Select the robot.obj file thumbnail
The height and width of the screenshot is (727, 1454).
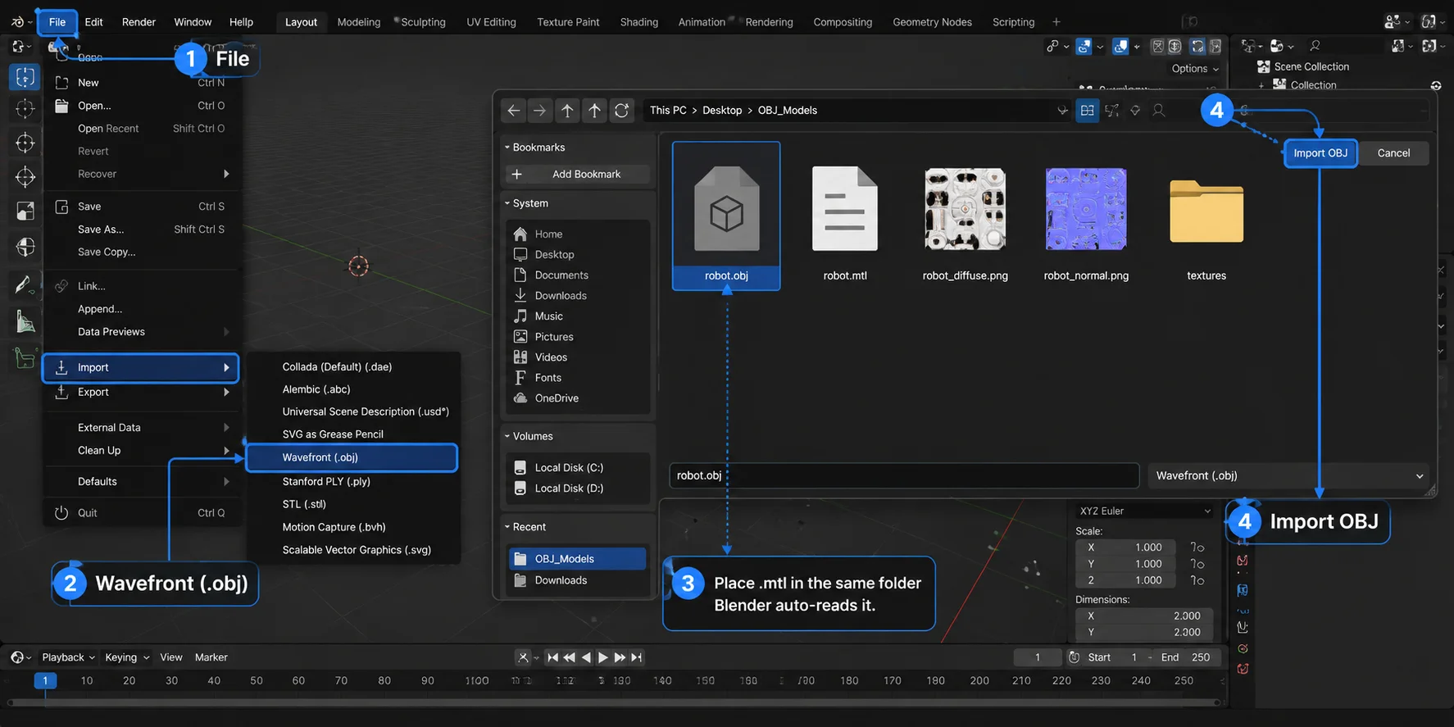726,216
